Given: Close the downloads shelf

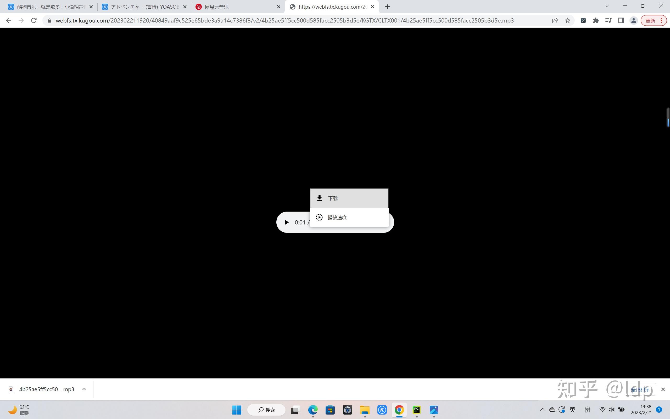Looking at the screenshot, I should pos(663,389).
